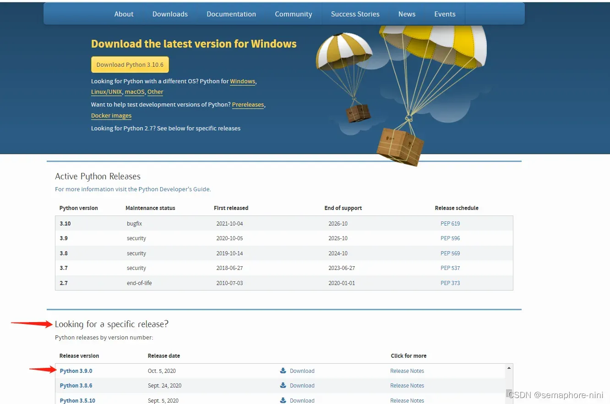Image resolution: width=610 pixels, height=404 pixels.
Task: Select version 3.7 in active releases table
Action: (x=64, y=268)
